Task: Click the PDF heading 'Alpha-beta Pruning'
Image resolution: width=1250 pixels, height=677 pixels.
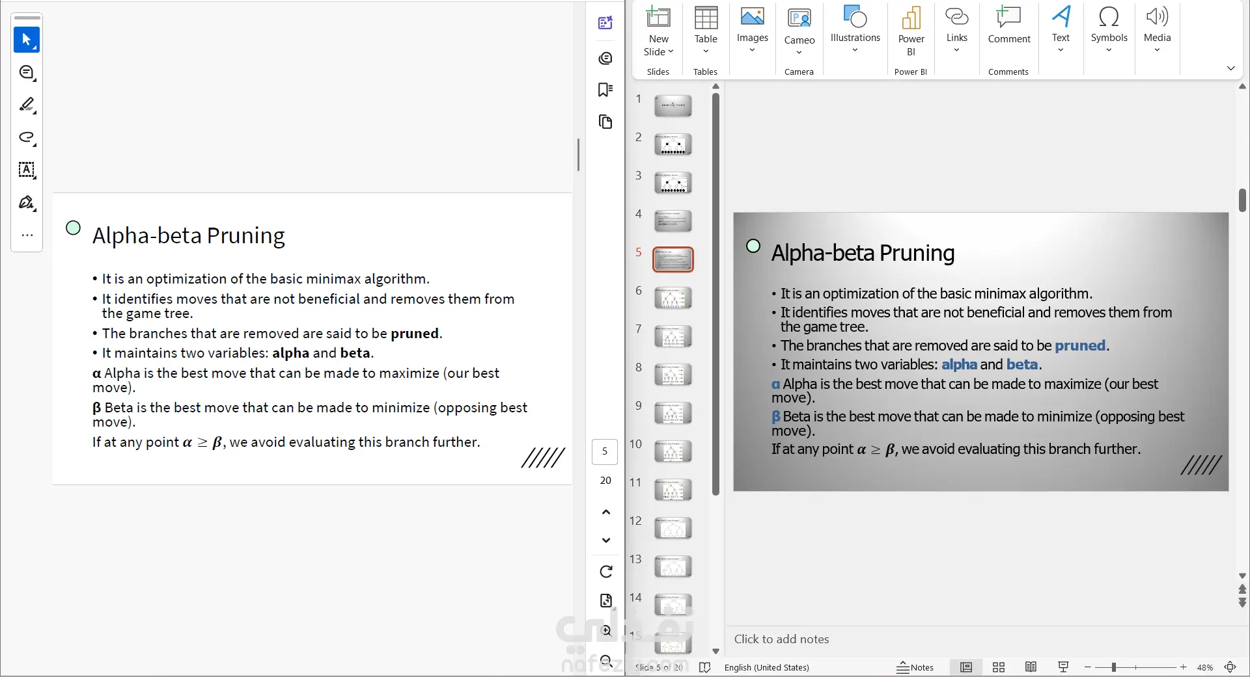Action: (x=189, y=235)
